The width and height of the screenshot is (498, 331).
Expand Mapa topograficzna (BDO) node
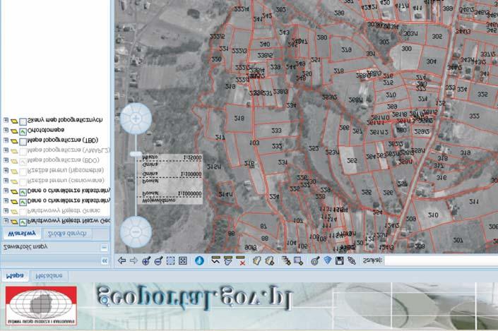click(x=6, y=160)
